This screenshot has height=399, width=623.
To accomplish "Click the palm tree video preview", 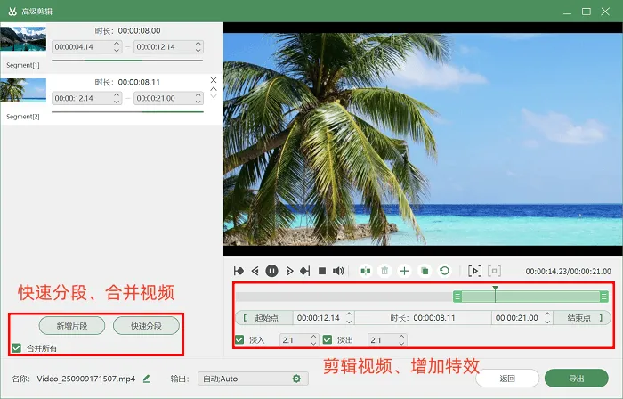I will tap(423, 139).
